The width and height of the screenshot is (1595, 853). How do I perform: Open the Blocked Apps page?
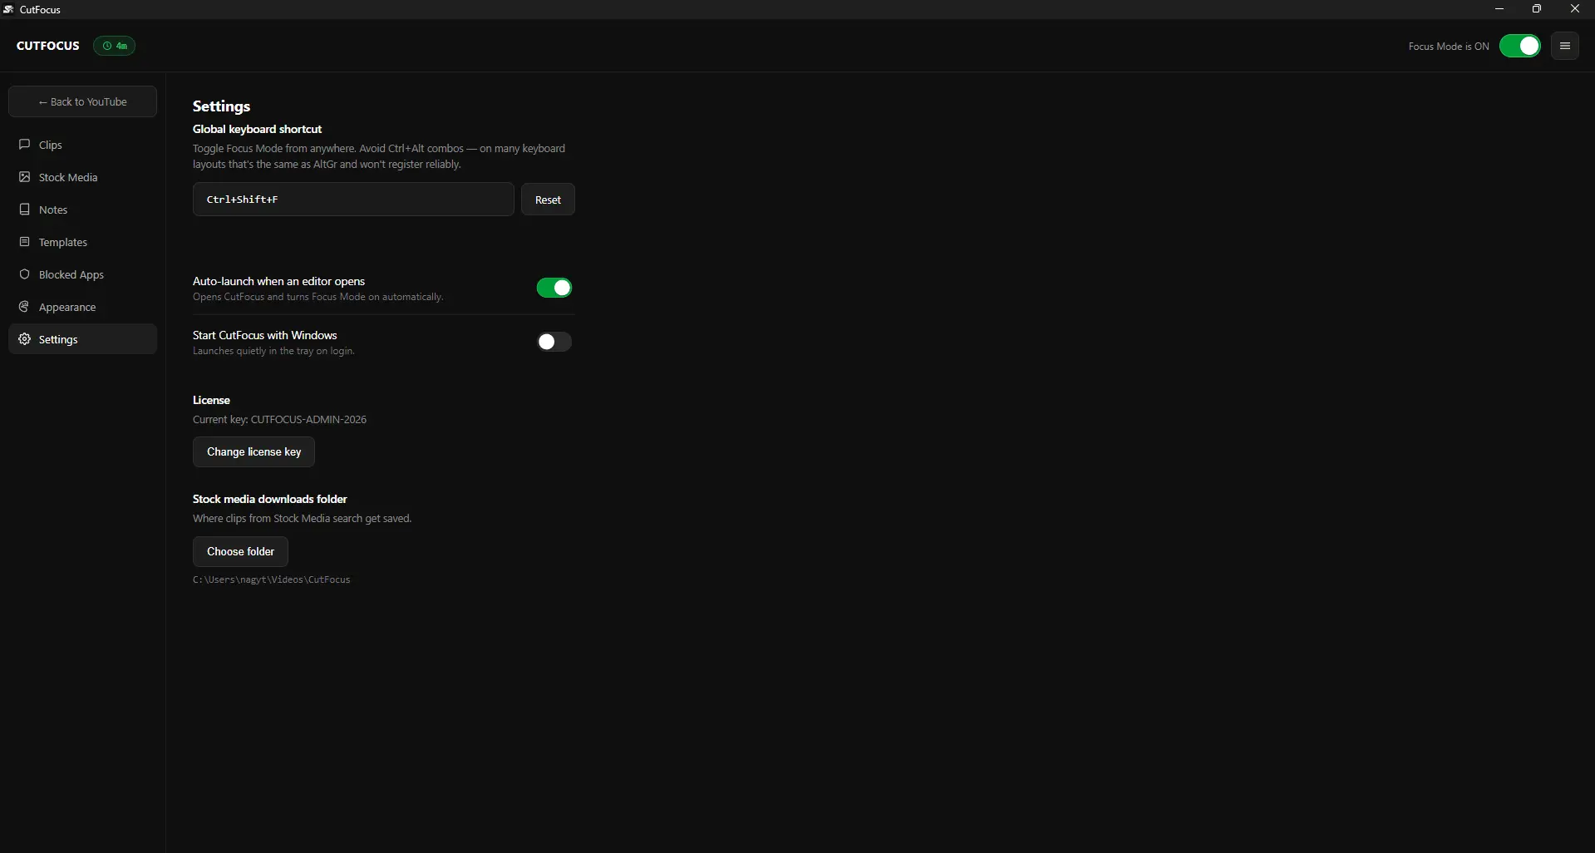(82, 274)
